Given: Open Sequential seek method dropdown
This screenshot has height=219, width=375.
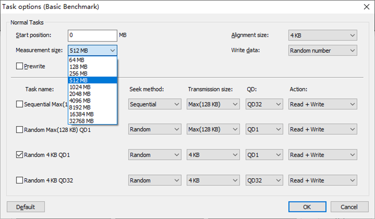Looking at the screenshot, I should (x=154, y=104).
